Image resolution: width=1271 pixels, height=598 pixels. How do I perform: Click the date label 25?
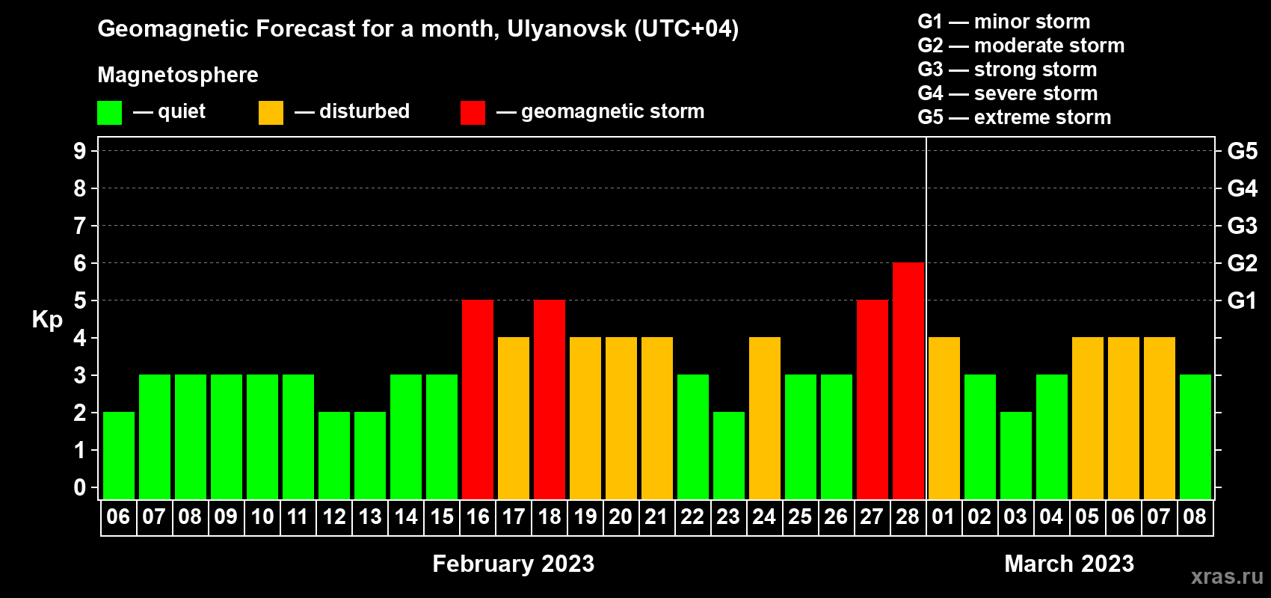point(800,517)
